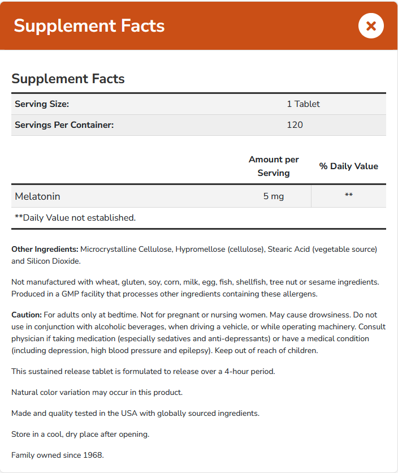The width and height of the screenshot is (398, 473).
Task: Click the bold Other Ingredients label
Action: pyautogui.click(x=45, y=249)
